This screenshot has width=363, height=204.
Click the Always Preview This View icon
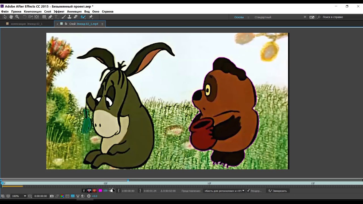click(3, 196)
